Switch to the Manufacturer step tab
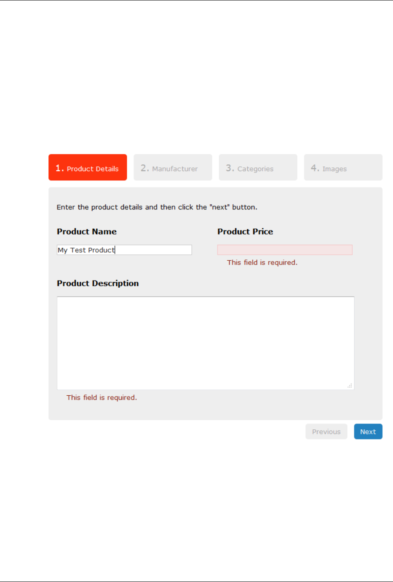Image resolution: width=393 pixels, height=582 pixels. point(173,167)
